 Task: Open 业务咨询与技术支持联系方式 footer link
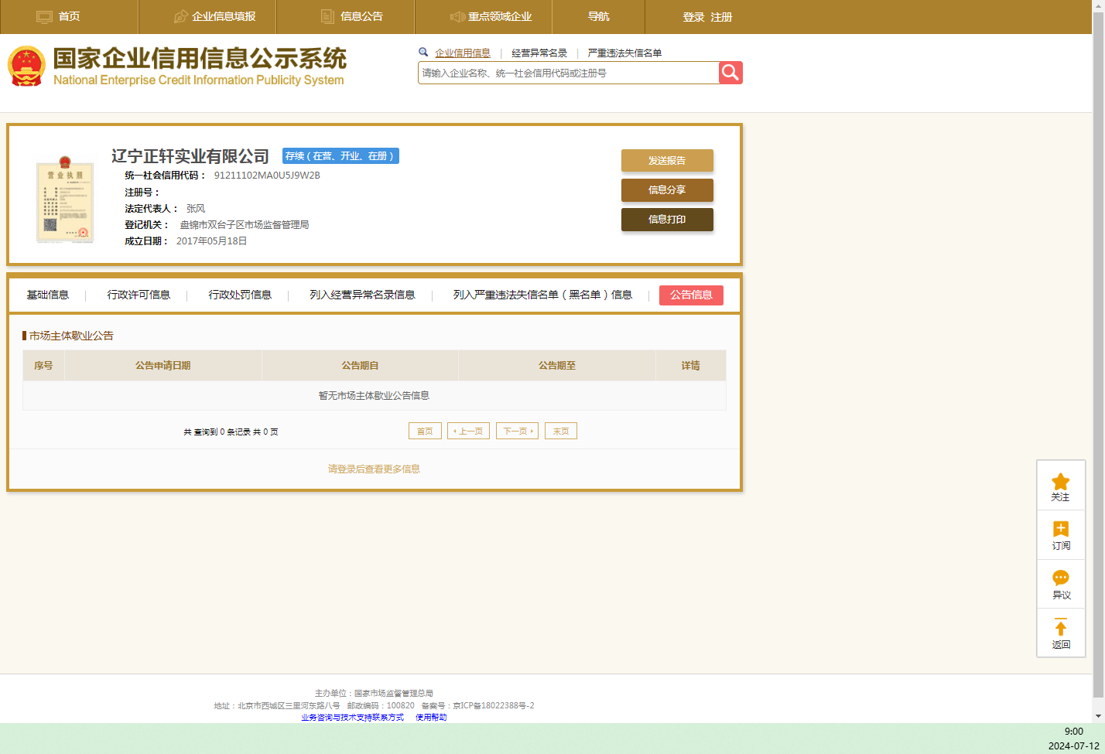[x=352, y=717]
